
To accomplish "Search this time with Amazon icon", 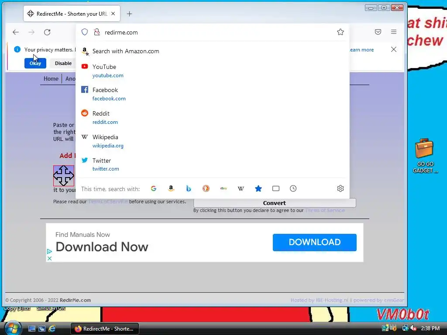I will click(x=171, y=188).
